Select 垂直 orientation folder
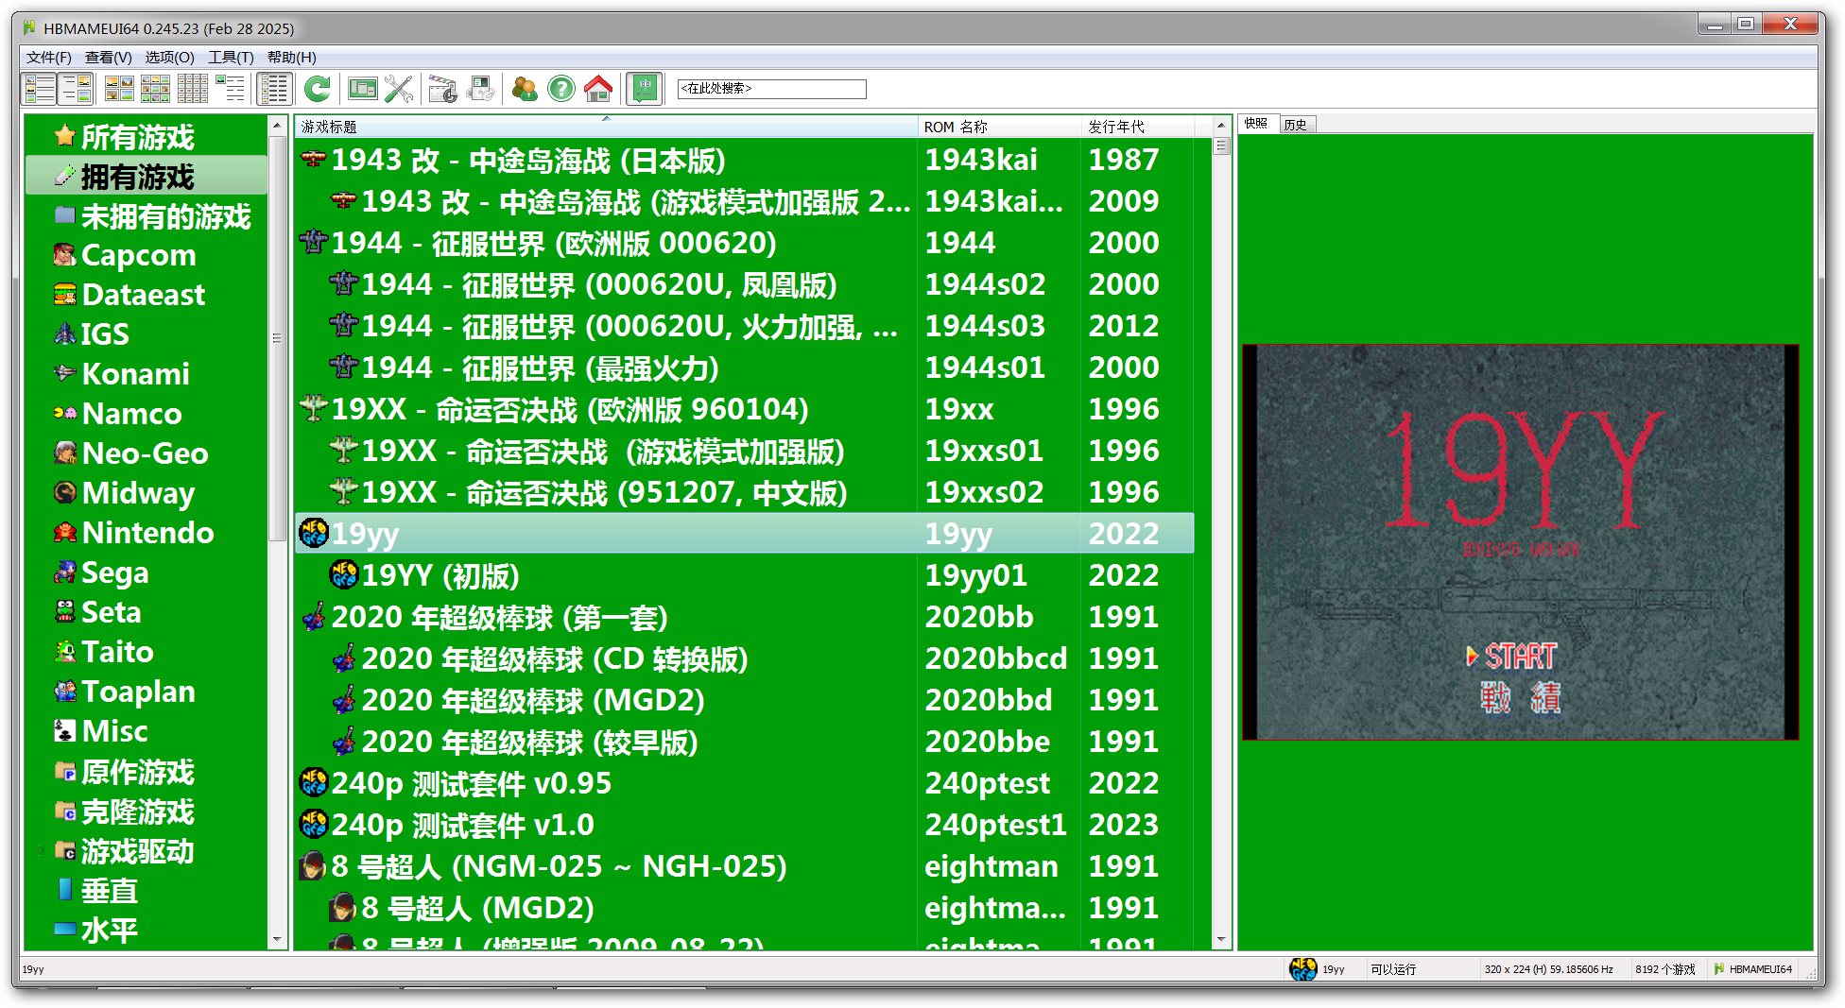Viewport: 1845px width, 1008px height. click(x=109, y=891)
